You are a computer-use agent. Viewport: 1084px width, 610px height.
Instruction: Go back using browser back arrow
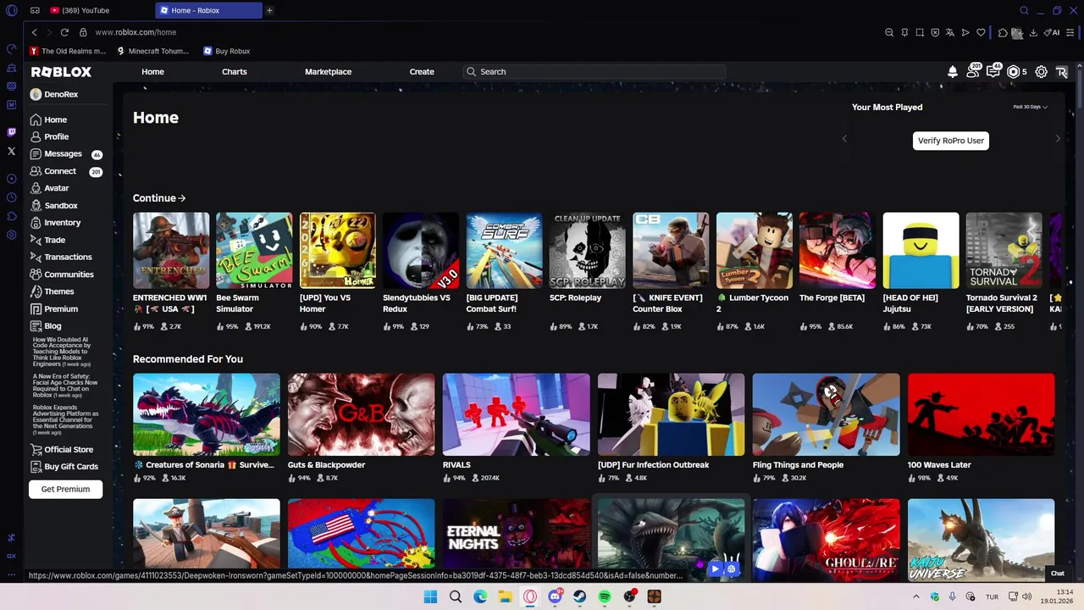(34, 32)
